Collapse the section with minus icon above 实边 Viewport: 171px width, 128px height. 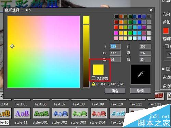(x=163, y=69)
